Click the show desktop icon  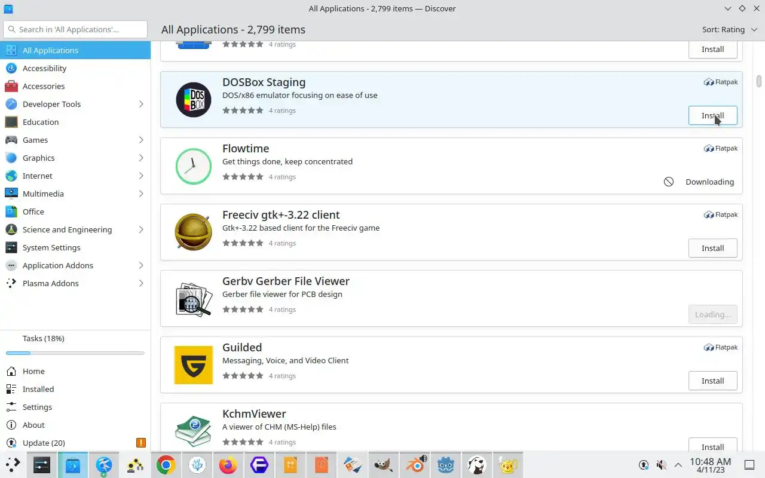[749, 465]
